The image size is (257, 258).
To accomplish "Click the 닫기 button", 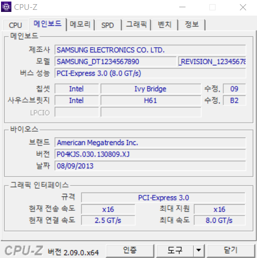I will point(231,250).
